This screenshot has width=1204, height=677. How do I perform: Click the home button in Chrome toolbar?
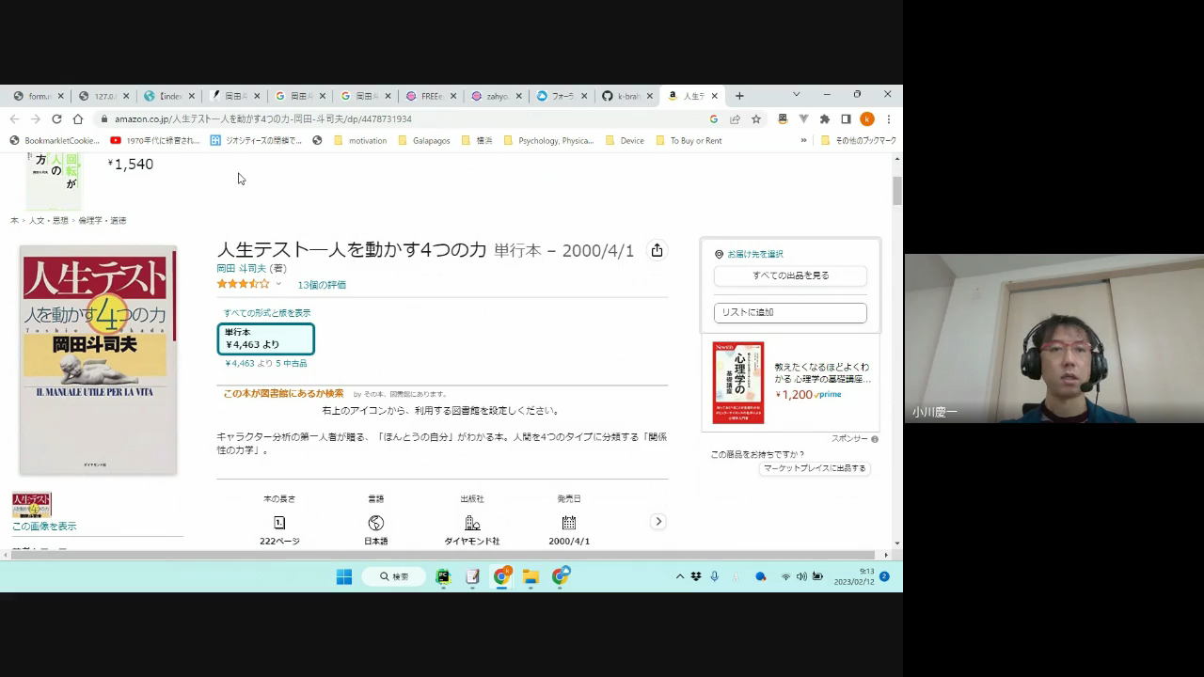(78, 119)
